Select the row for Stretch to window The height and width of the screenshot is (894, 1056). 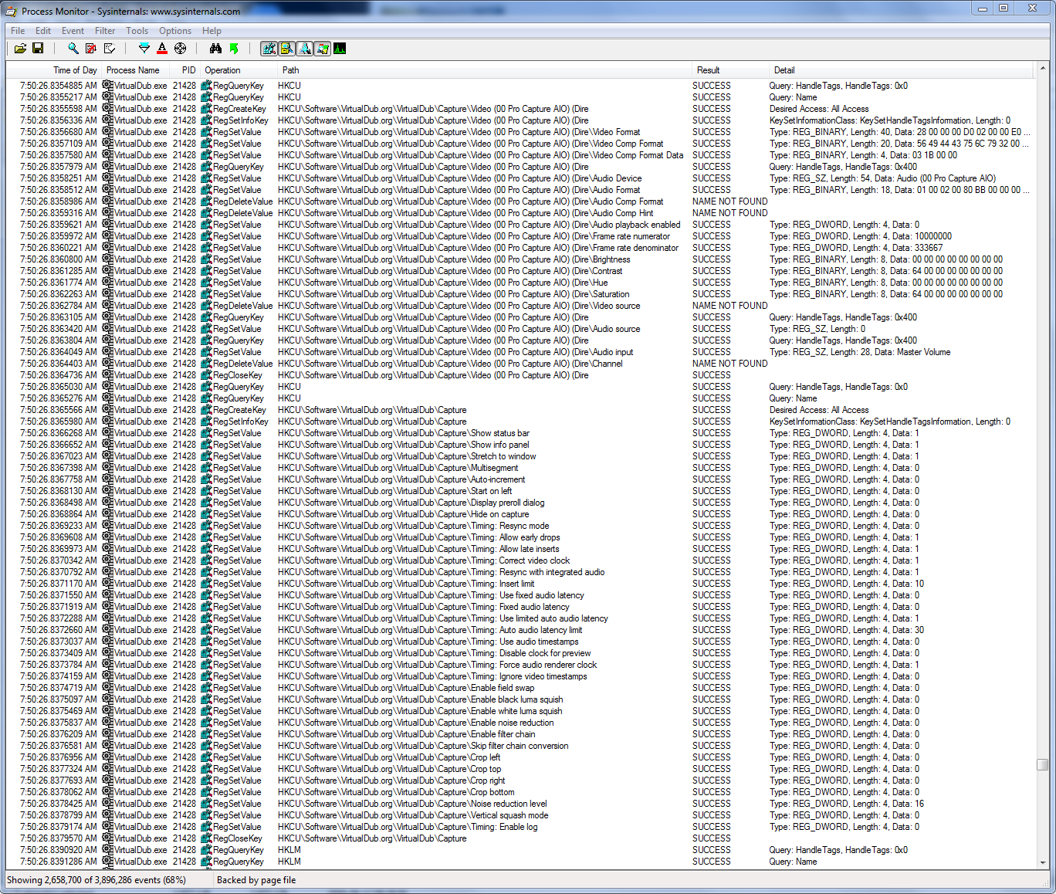521,456
